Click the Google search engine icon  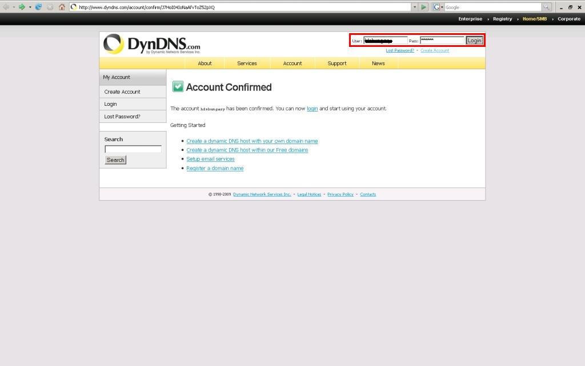436,7
